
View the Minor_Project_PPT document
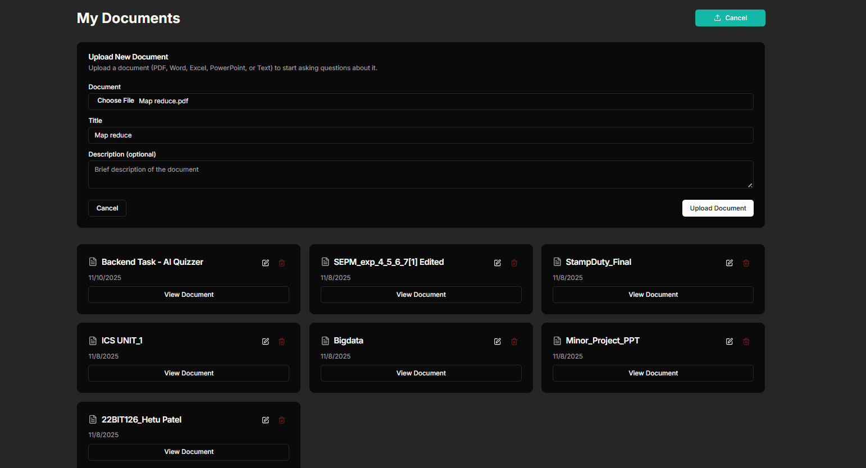(653, 373)
